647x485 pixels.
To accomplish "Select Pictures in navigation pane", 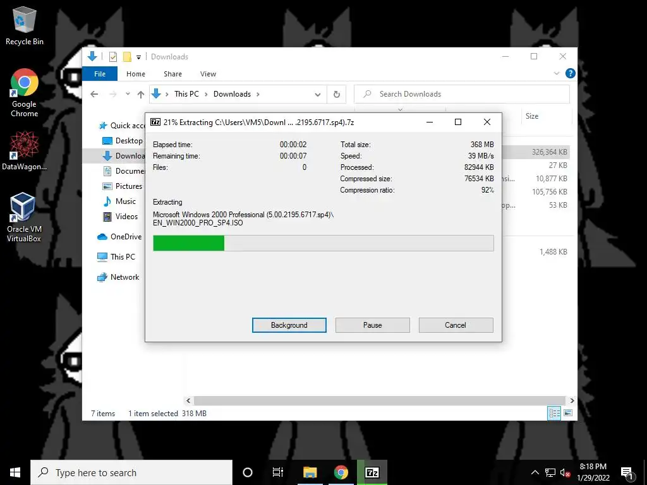I will coord(123,186).
